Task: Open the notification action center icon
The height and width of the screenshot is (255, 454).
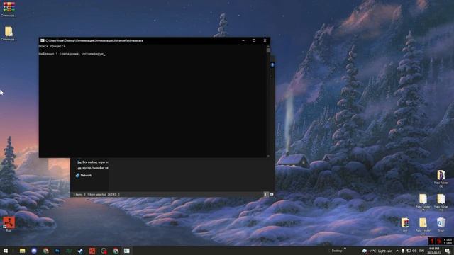Action: click(448, 251)
